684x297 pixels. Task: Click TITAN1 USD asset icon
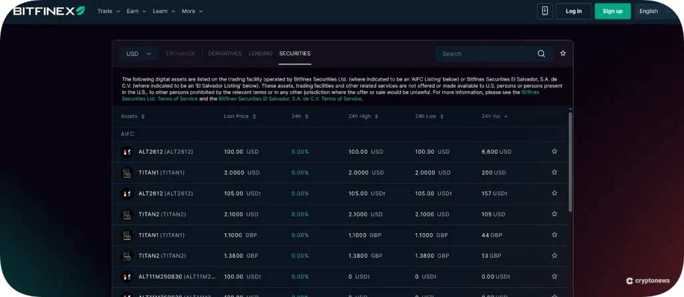[126, 172]
